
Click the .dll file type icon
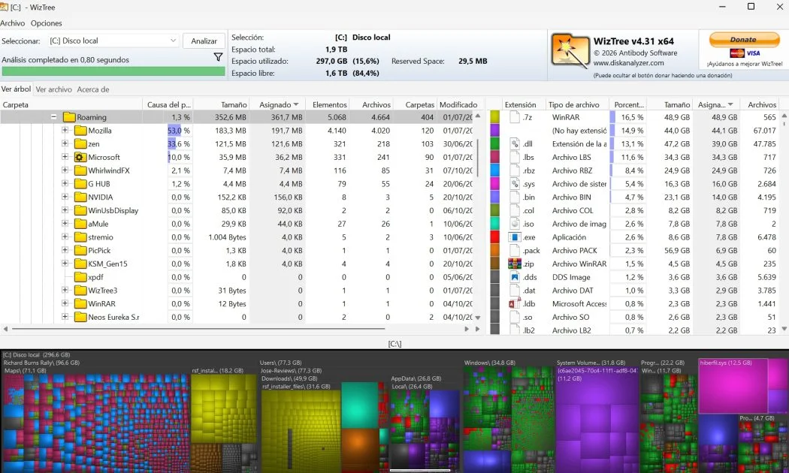514,143
